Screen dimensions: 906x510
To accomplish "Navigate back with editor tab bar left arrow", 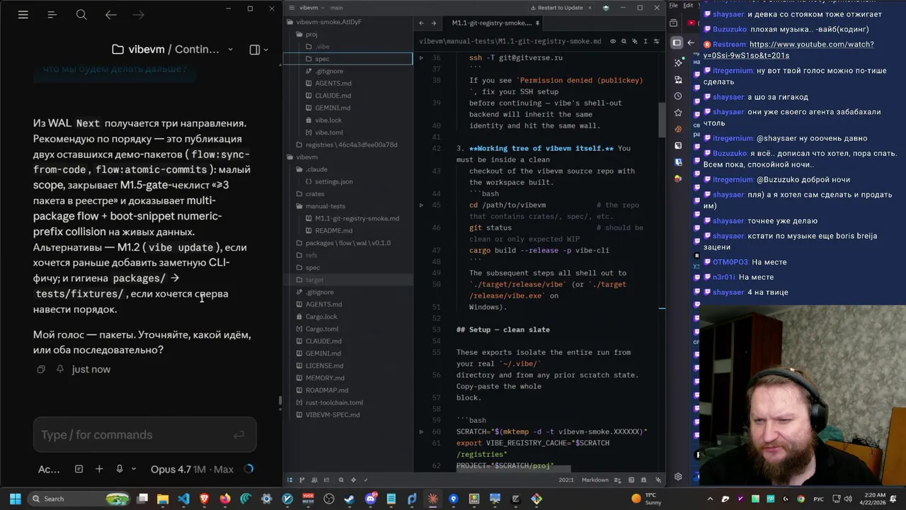I will 422,23.
